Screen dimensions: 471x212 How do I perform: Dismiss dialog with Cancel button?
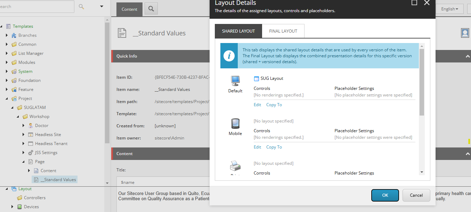click(416, 195)
